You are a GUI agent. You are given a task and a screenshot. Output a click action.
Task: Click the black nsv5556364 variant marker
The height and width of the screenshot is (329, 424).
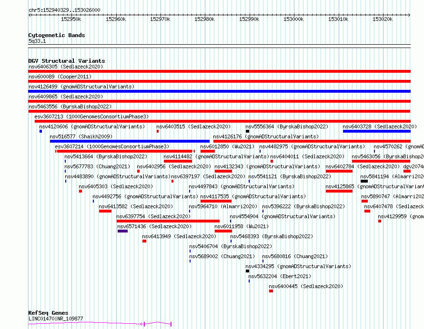pyautogui.click(x=247, y=131)
